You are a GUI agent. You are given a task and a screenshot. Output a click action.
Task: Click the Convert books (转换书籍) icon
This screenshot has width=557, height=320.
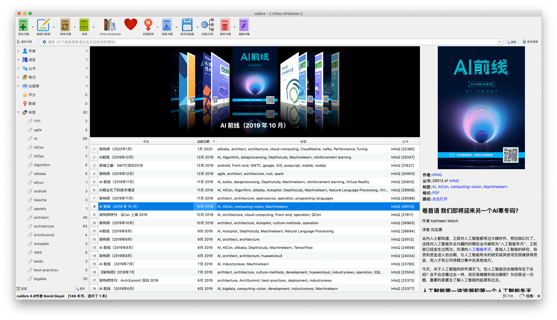pos(65,25)
